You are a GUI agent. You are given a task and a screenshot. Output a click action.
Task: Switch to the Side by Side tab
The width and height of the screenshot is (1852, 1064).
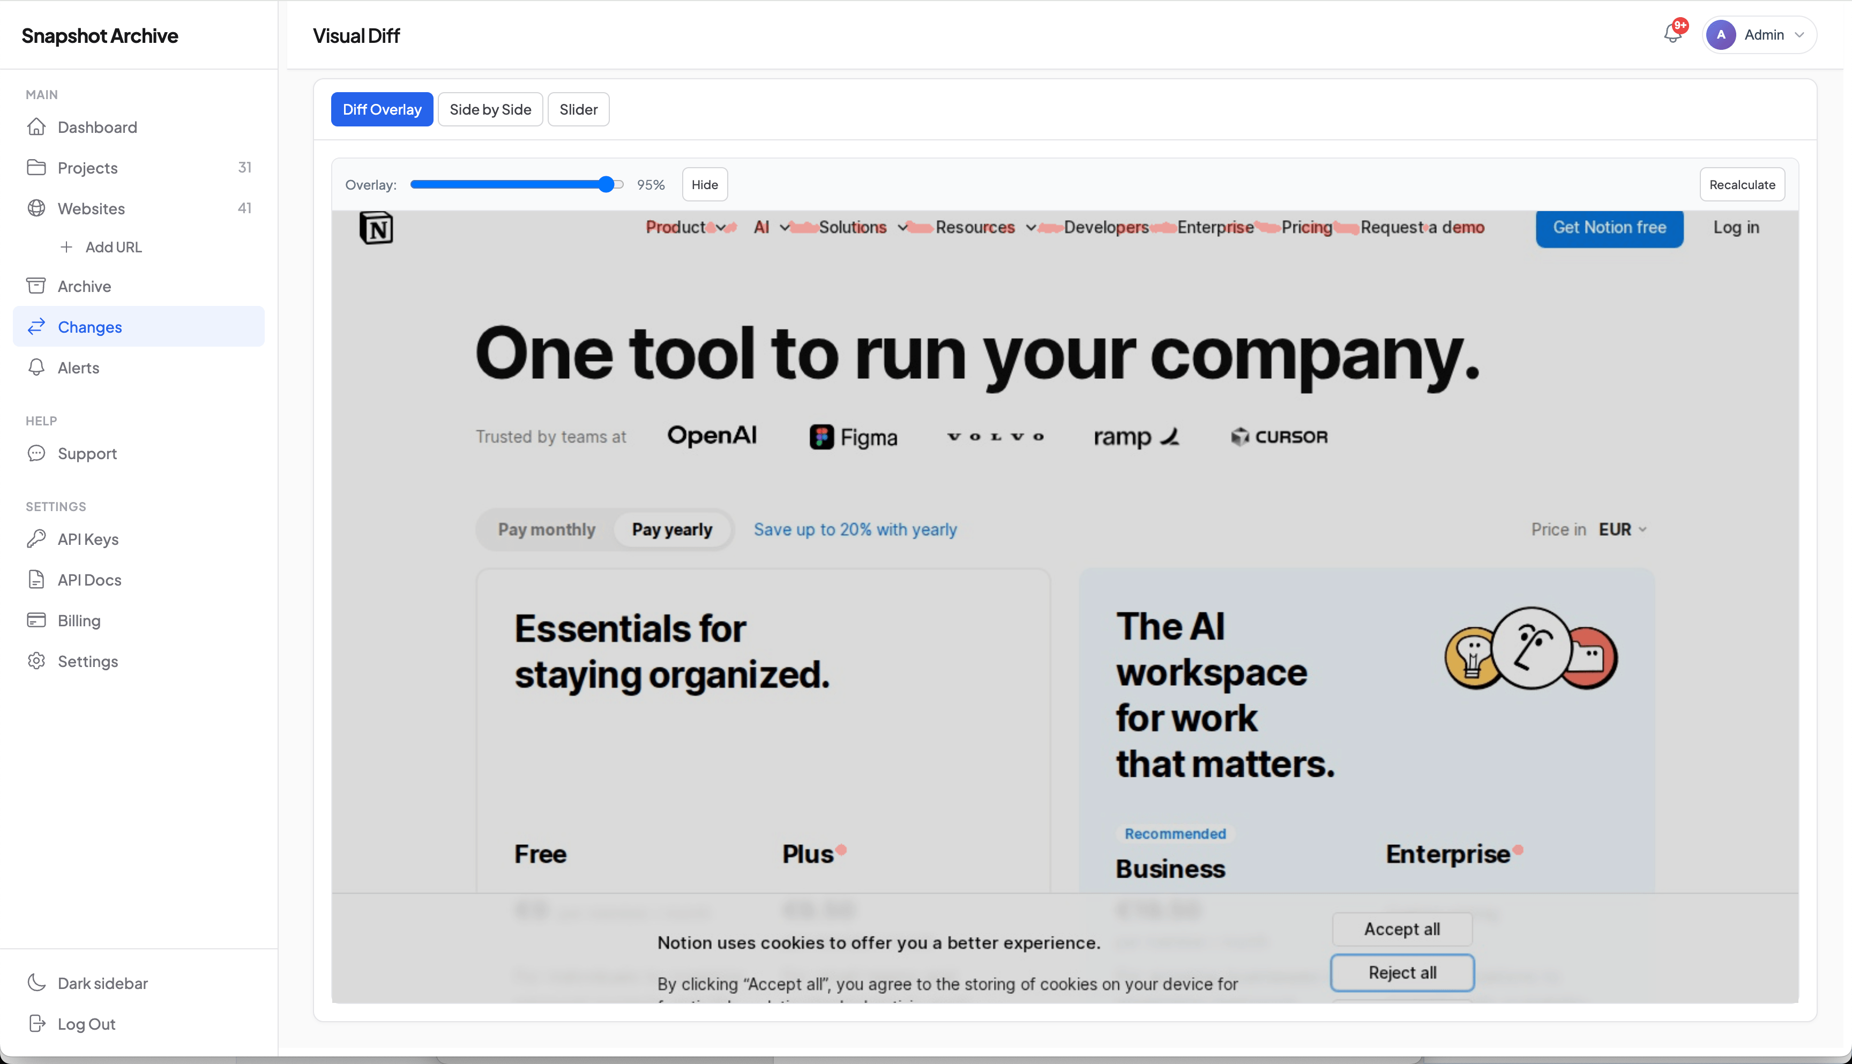490,110
